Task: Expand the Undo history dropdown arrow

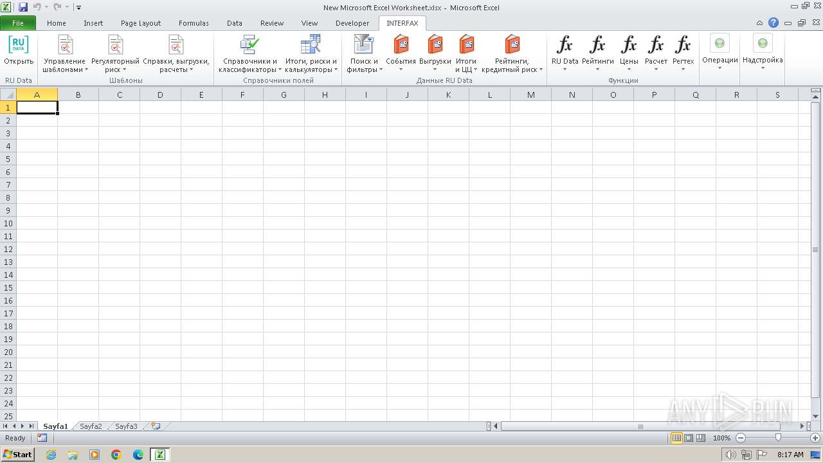Action: tap(46, 8)
